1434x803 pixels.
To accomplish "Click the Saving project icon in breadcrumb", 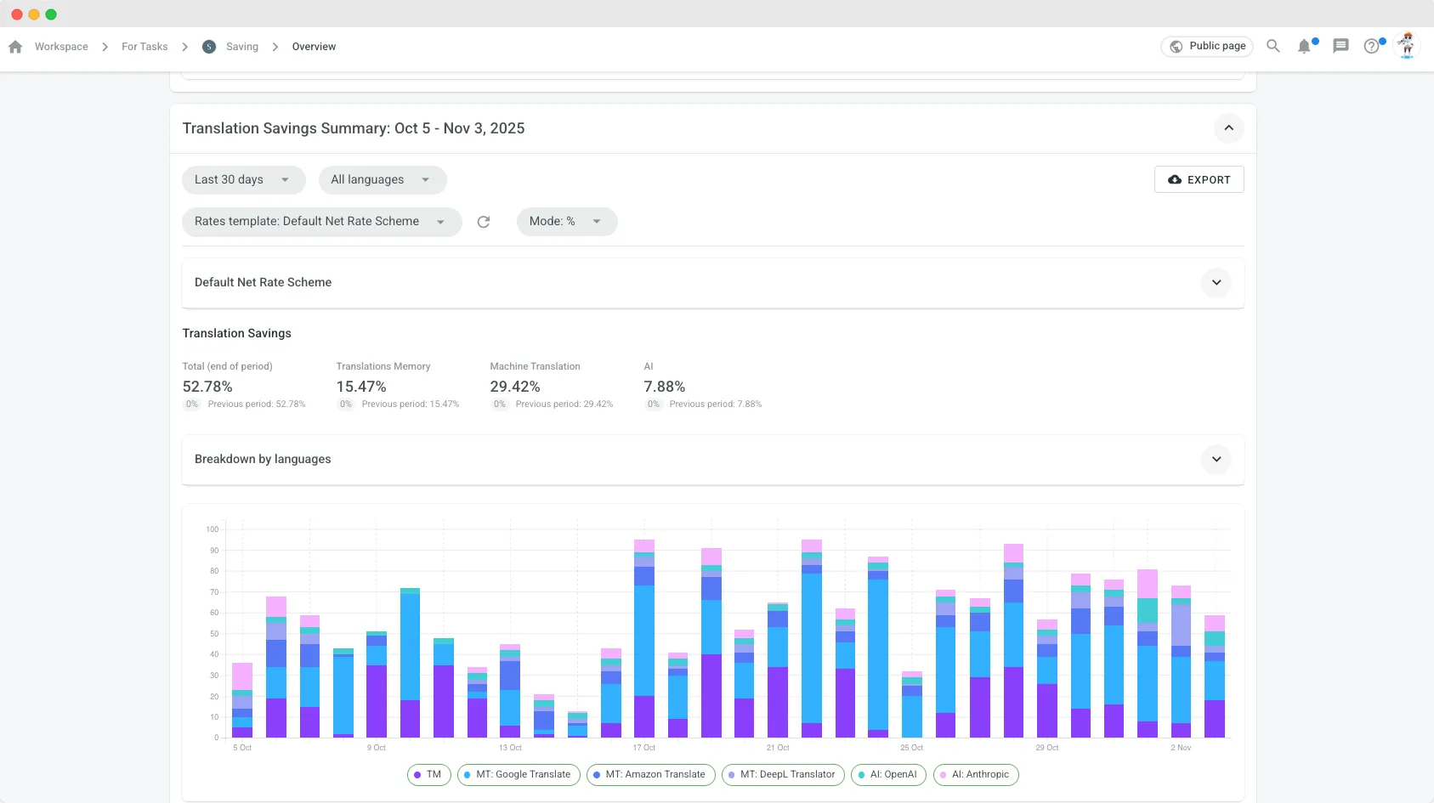I will (x=209, y=47).
